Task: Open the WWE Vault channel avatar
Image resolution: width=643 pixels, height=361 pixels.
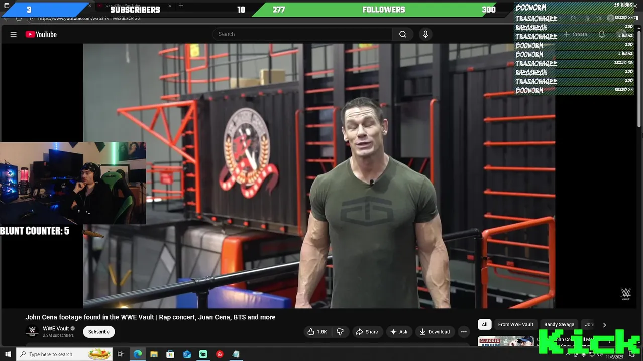Action: point(32,331)
